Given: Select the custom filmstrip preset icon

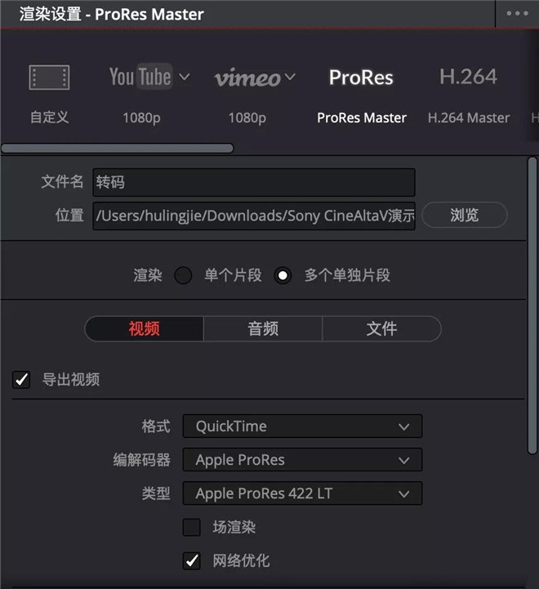Looking at the screenshot, I should (x=49, y=78).
